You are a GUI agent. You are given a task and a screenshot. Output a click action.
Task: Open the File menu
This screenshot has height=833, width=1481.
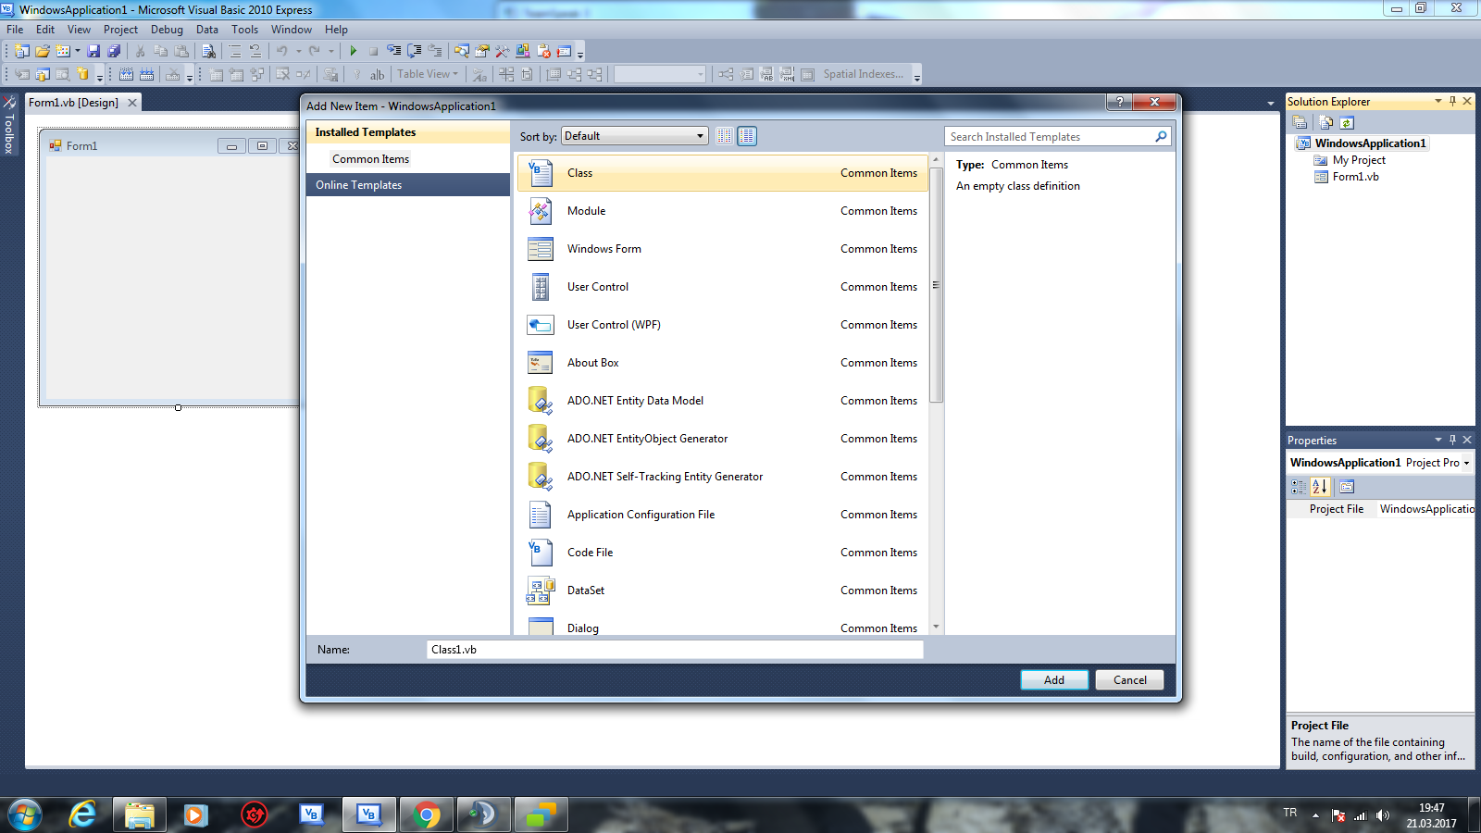[15, 30]
